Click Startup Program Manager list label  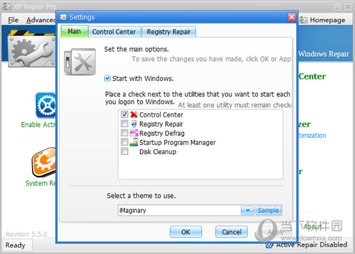[177, 143]
